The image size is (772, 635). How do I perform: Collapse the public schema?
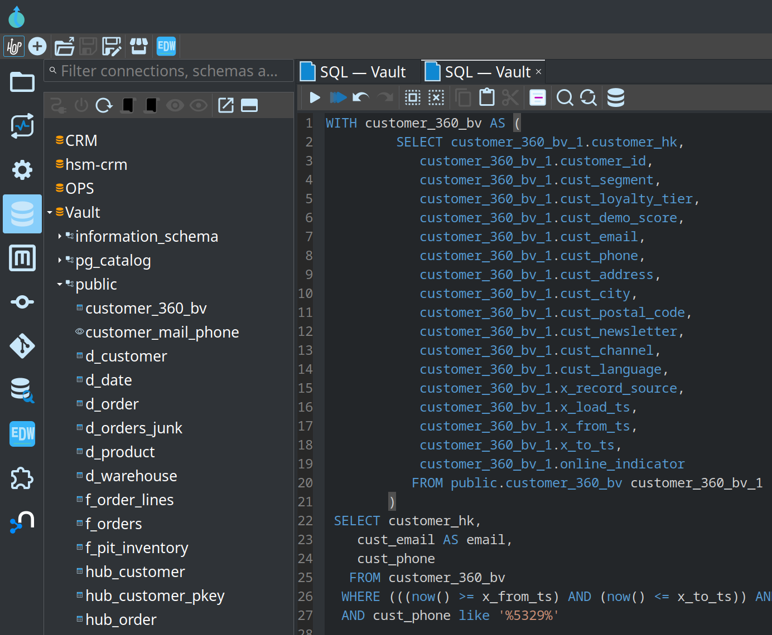(x=60, y=284)
